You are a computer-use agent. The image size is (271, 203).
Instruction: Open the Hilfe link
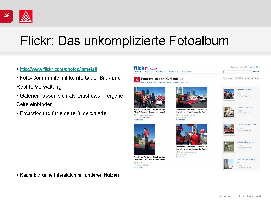(258, 67)
